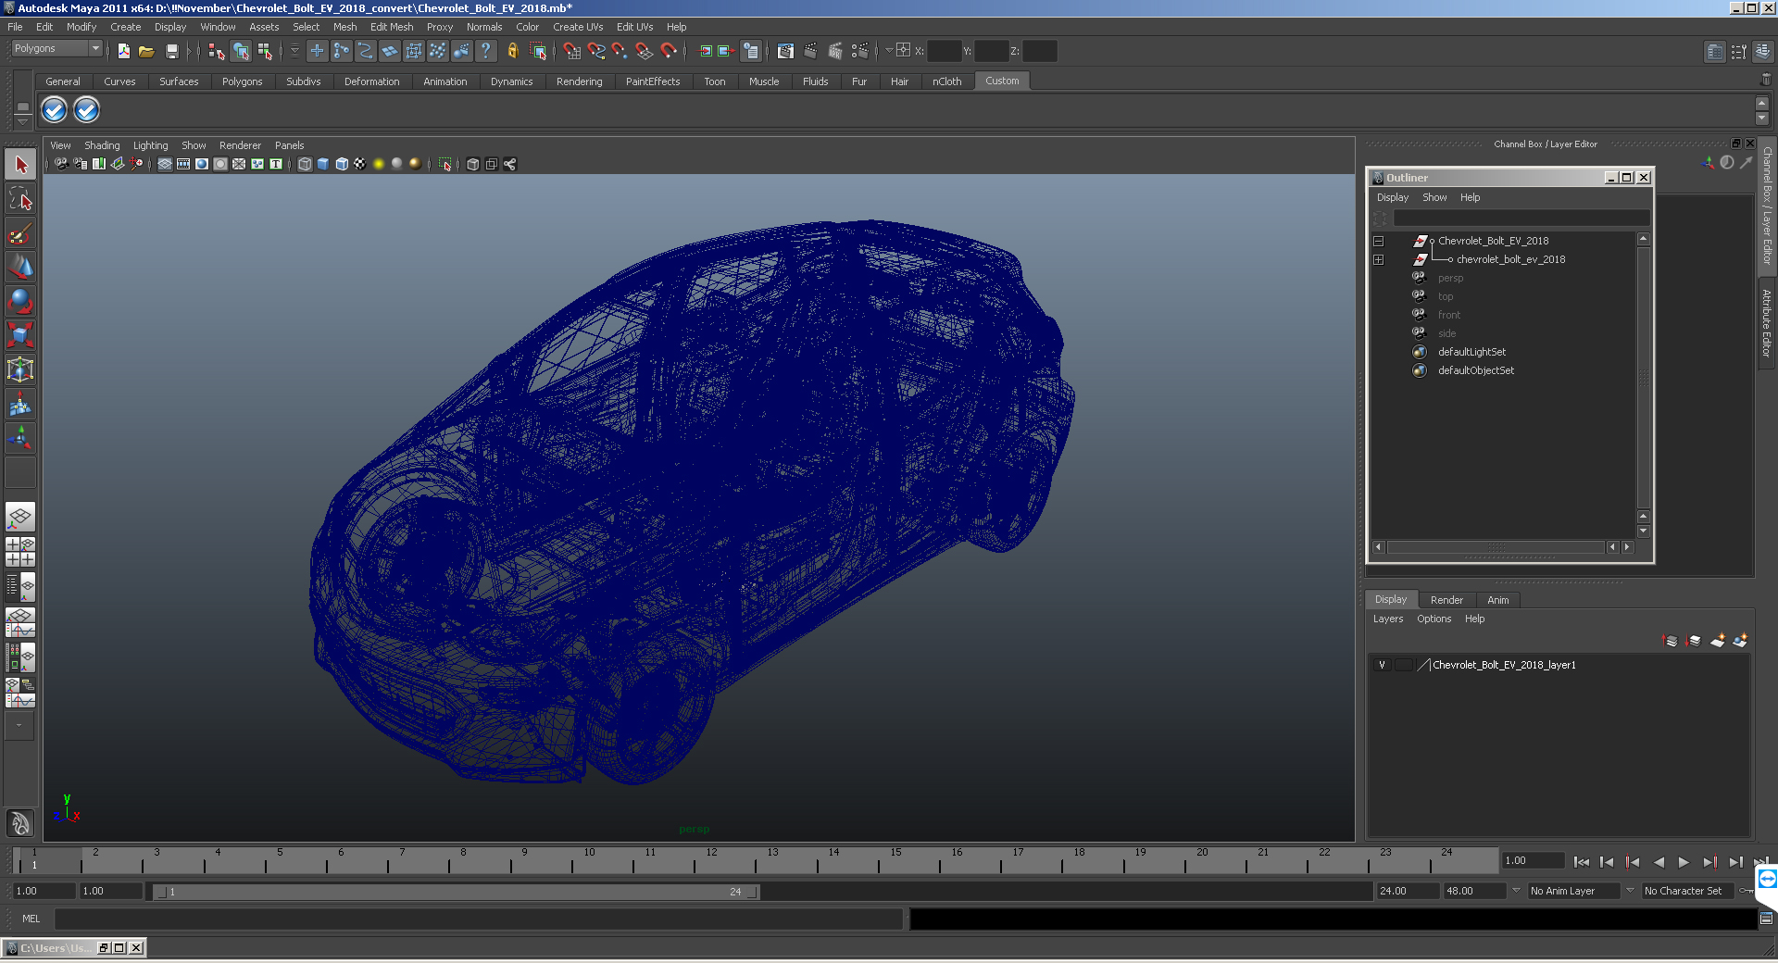
Task: Toggle Snap to points magnet
Action: click(620, 51)
